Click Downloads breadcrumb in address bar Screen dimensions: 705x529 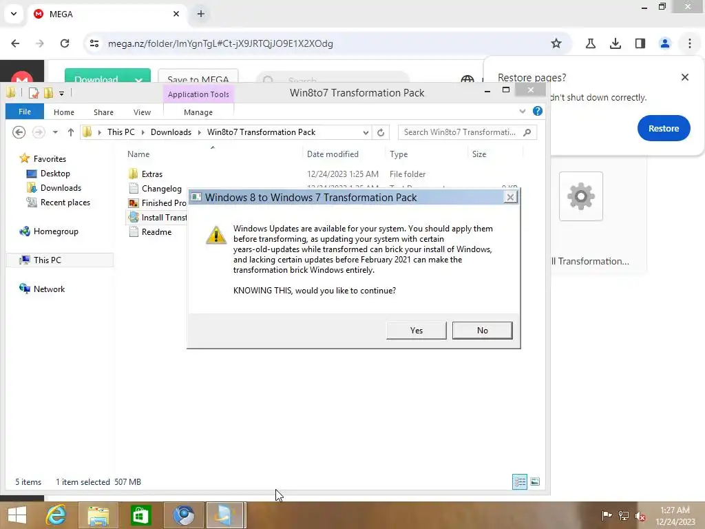[x=171, y=132]
